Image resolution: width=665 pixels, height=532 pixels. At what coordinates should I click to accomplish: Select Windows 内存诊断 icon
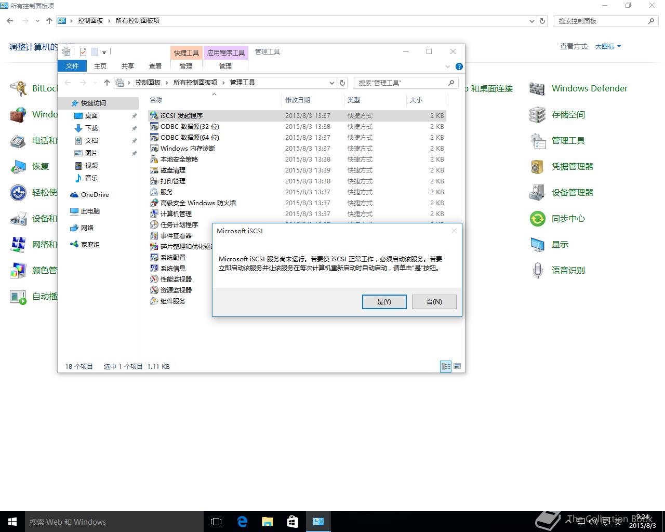tap(154, 148)
